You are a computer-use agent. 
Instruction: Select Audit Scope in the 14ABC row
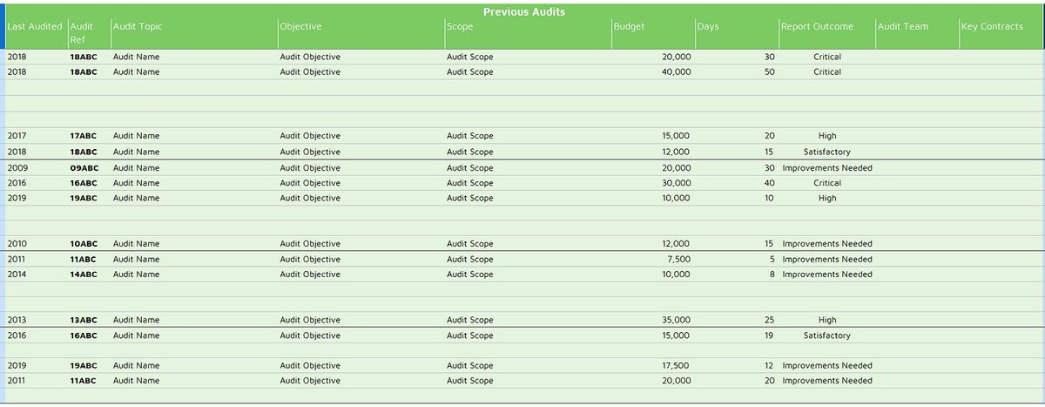[x=470, y=275]
